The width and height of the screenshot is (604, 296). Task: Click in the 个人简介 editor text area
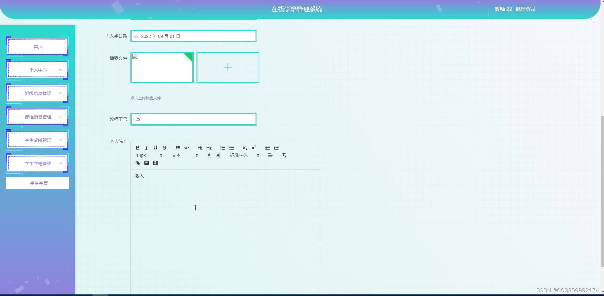(x=225, y=232)
